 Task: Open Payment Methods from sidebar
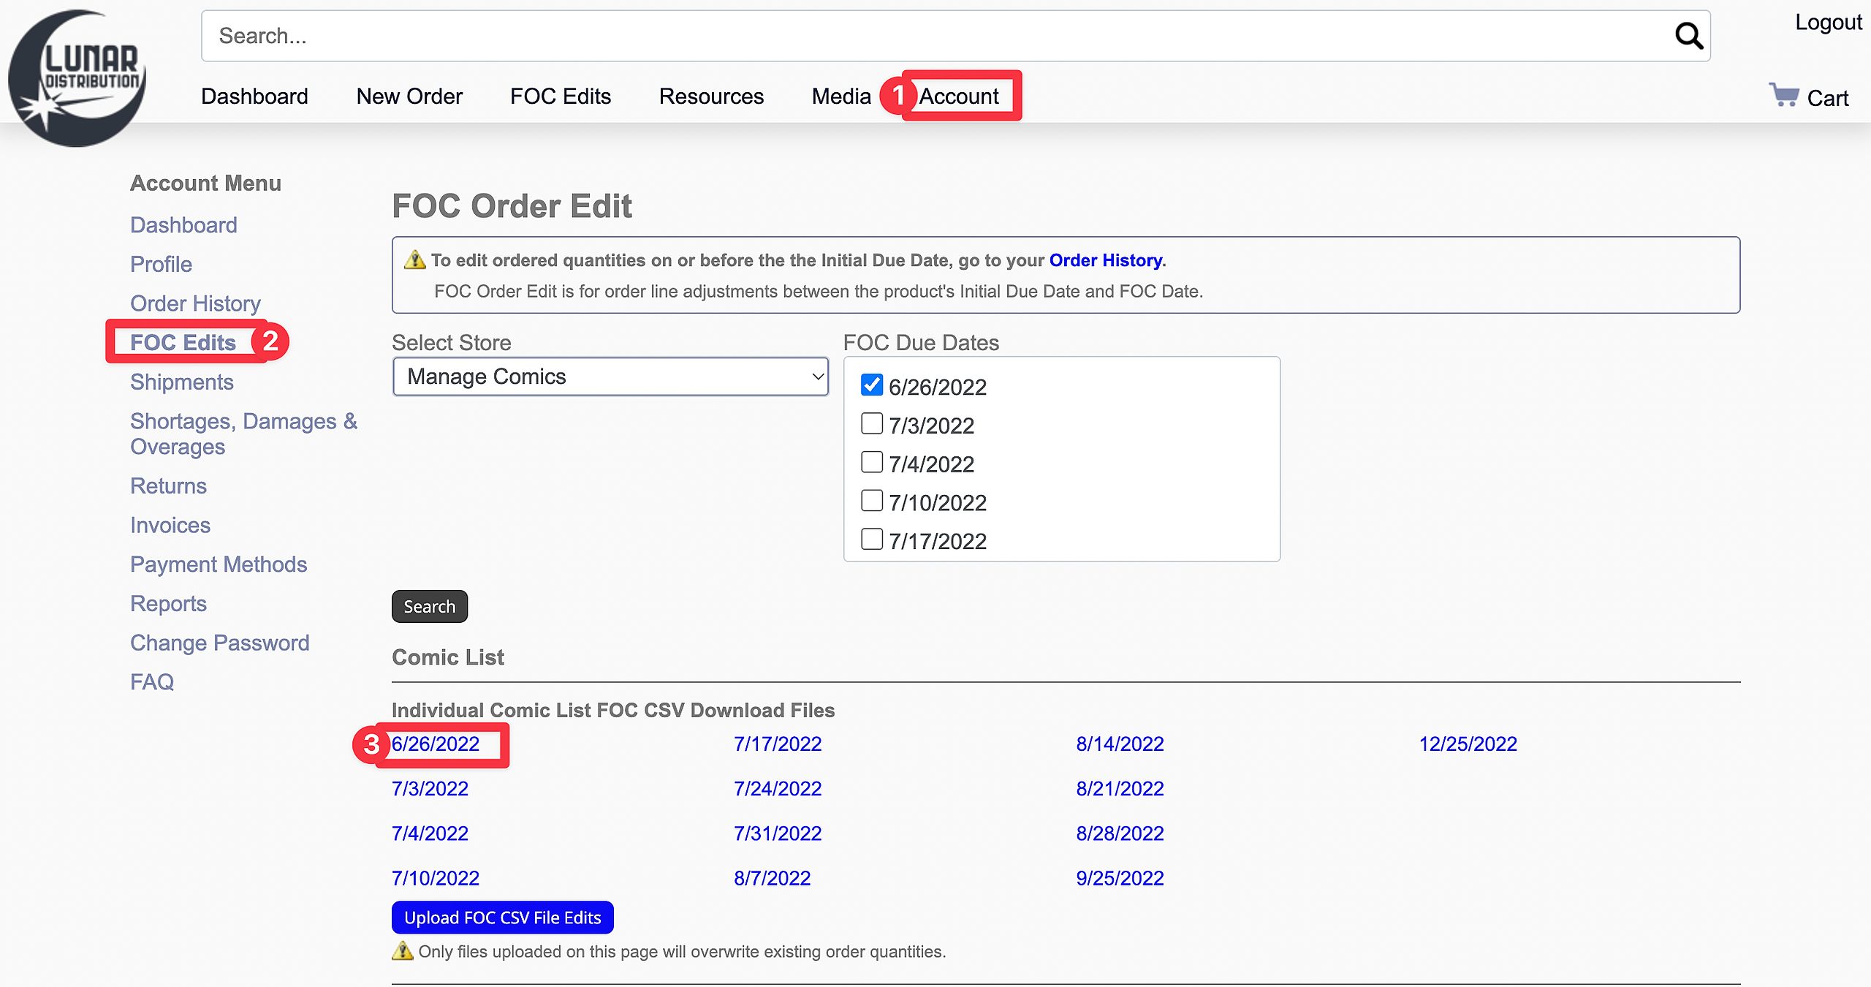219,564
